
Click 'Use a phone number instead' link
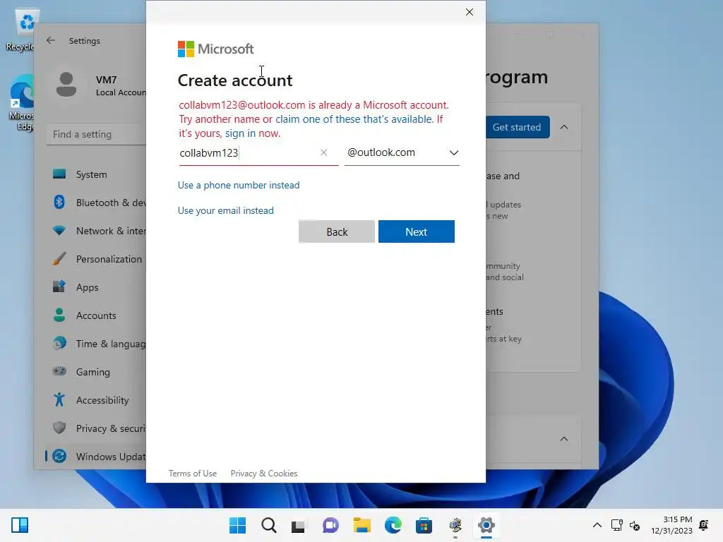tap(239, 185)
